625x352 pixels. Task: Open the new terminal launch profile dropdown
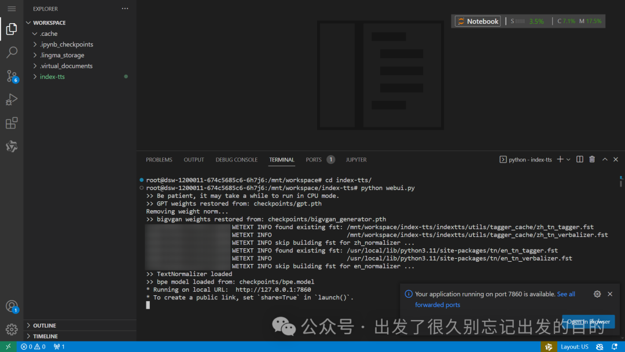(568, 159)
